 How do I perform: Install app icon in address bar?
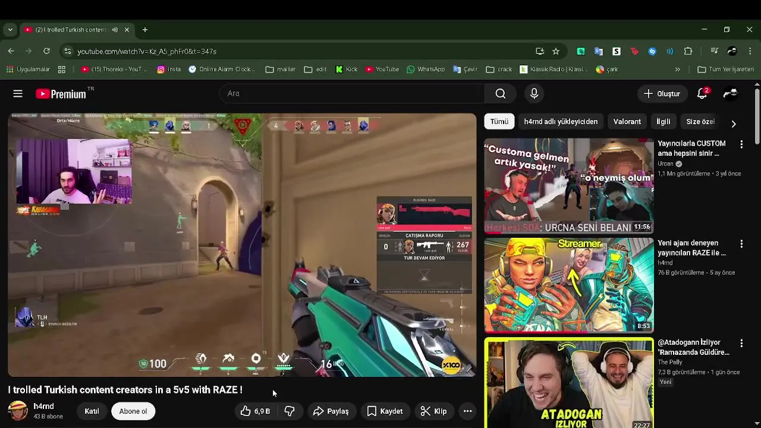tap(540, 51)
